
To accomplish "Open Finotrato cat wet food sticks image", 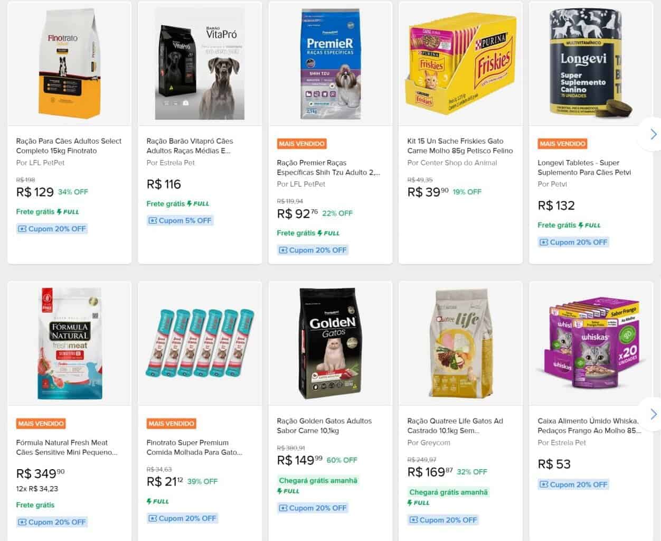I will pos(200,343).
